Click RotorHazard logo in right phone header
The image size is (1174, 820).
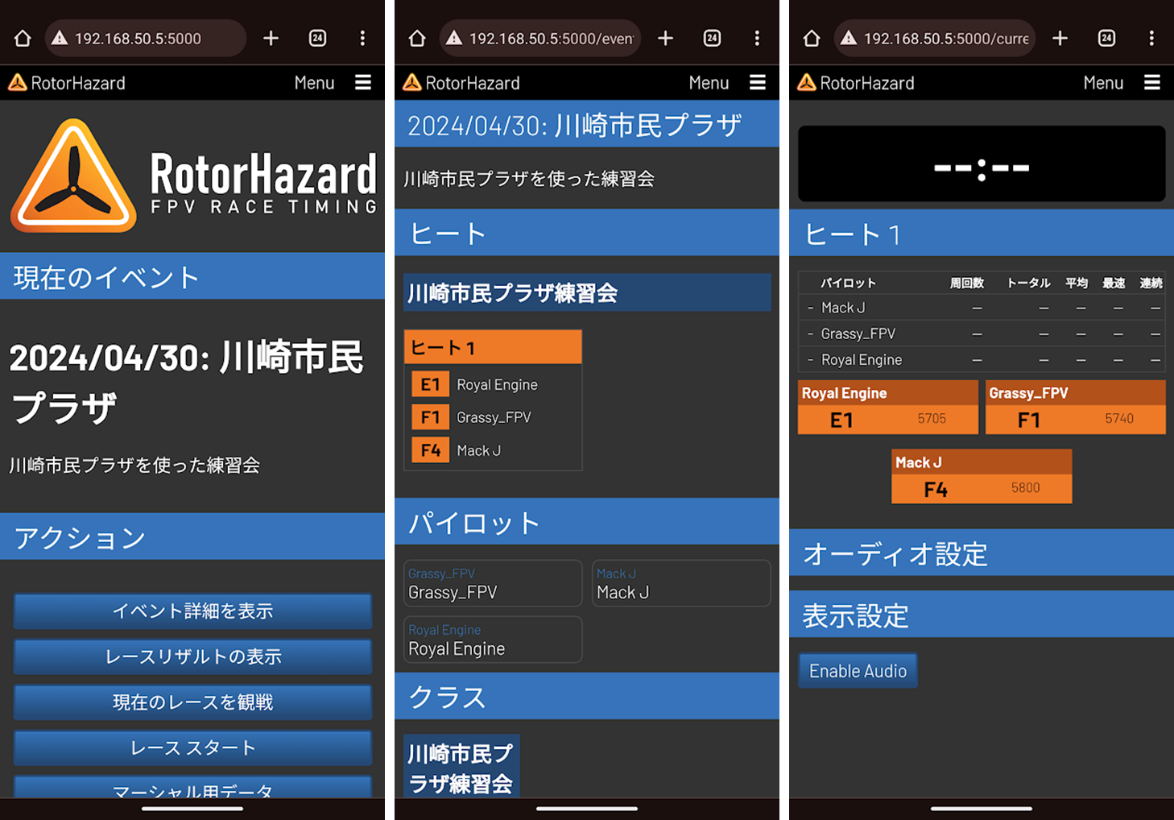(856, 82)
